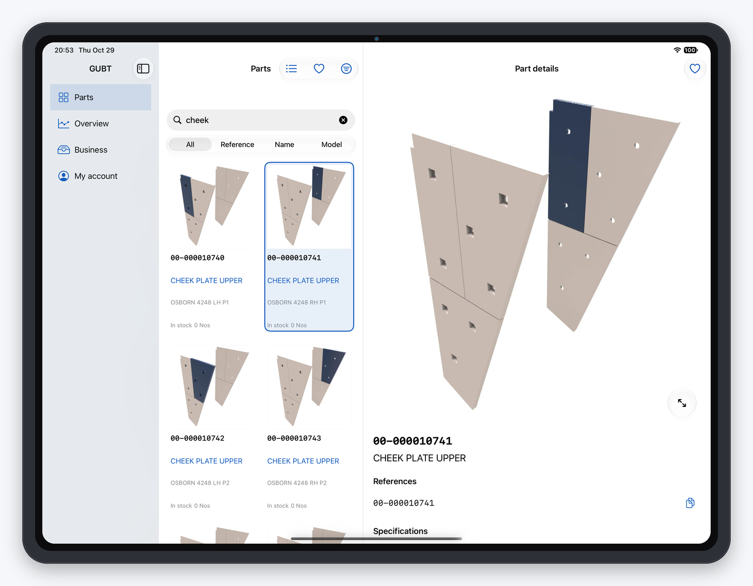Expand the 3D part view fullscreen
This screenshot has width=753, height=586.
tap(682, 403)
